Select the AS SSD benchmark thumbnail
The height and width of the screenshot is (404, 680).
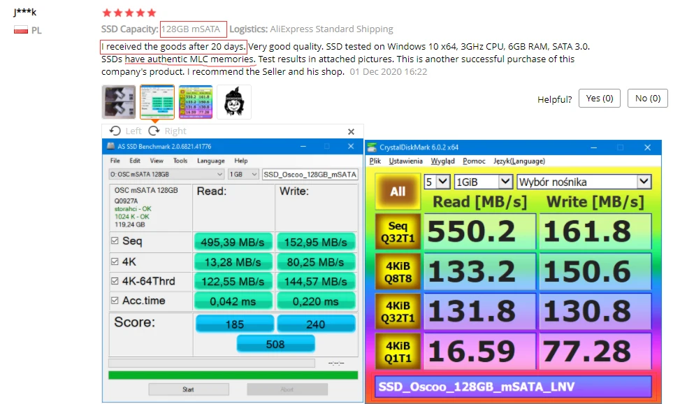click(x=157, y=102)
